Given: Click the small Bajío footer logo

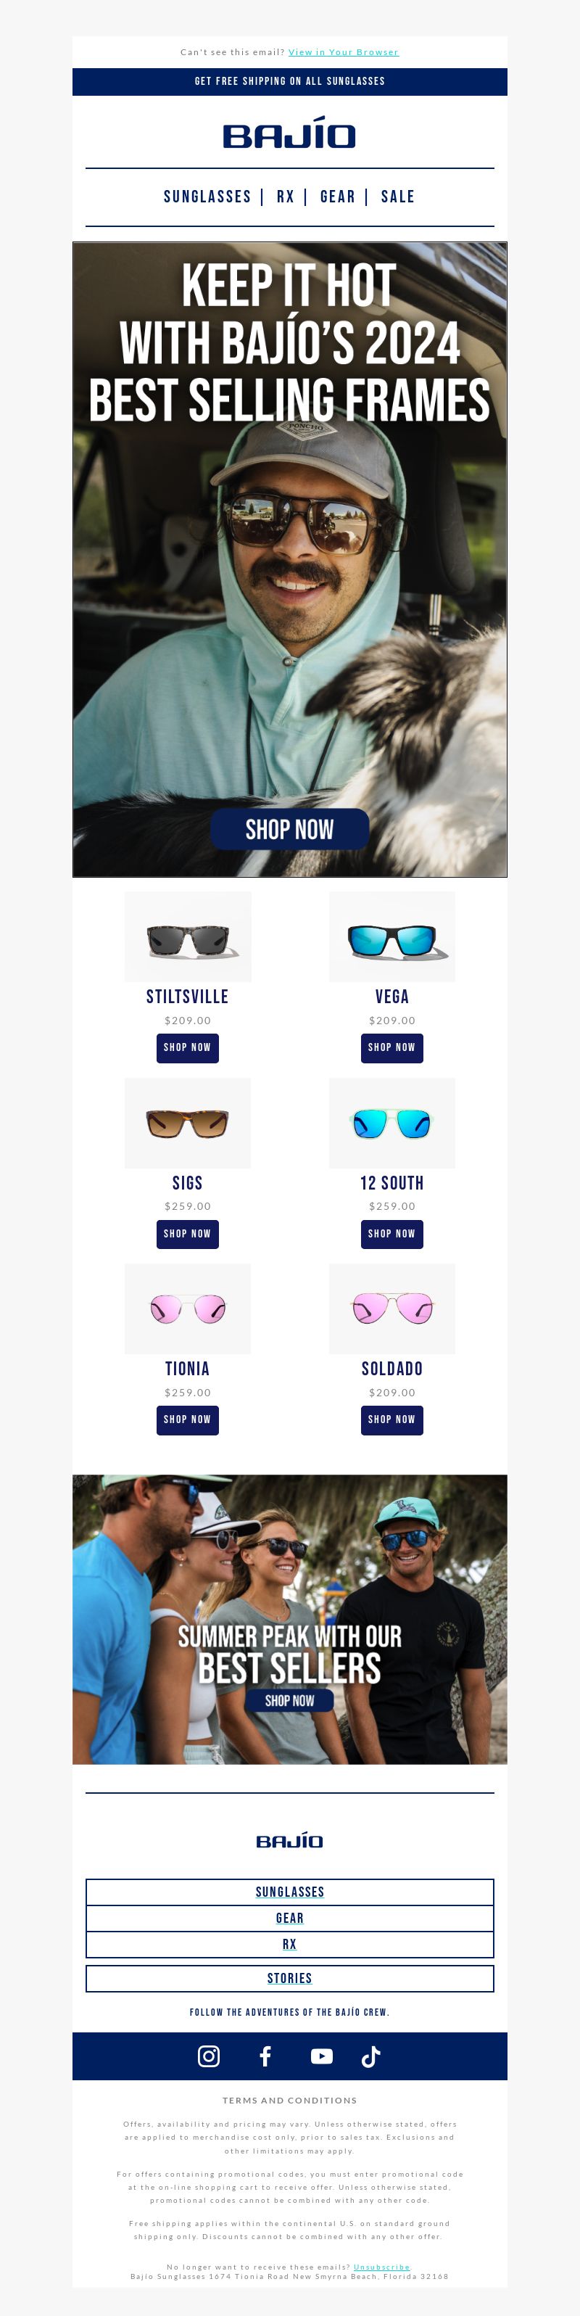Looking at the screenshot, I should tap(289, 1840).
